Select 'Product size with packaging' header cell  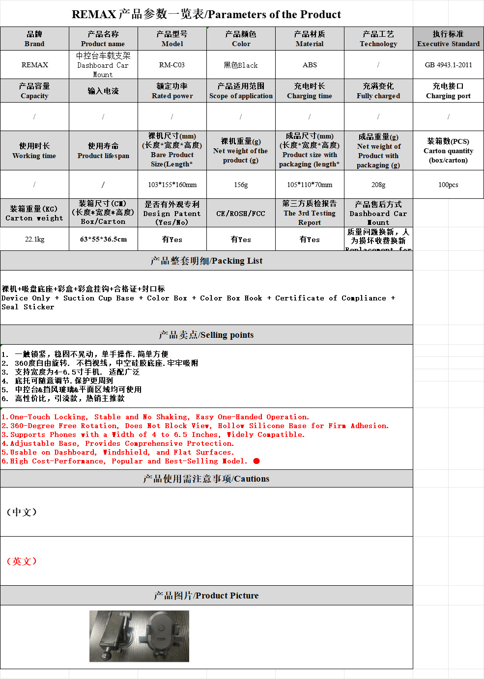click(310, 151)
